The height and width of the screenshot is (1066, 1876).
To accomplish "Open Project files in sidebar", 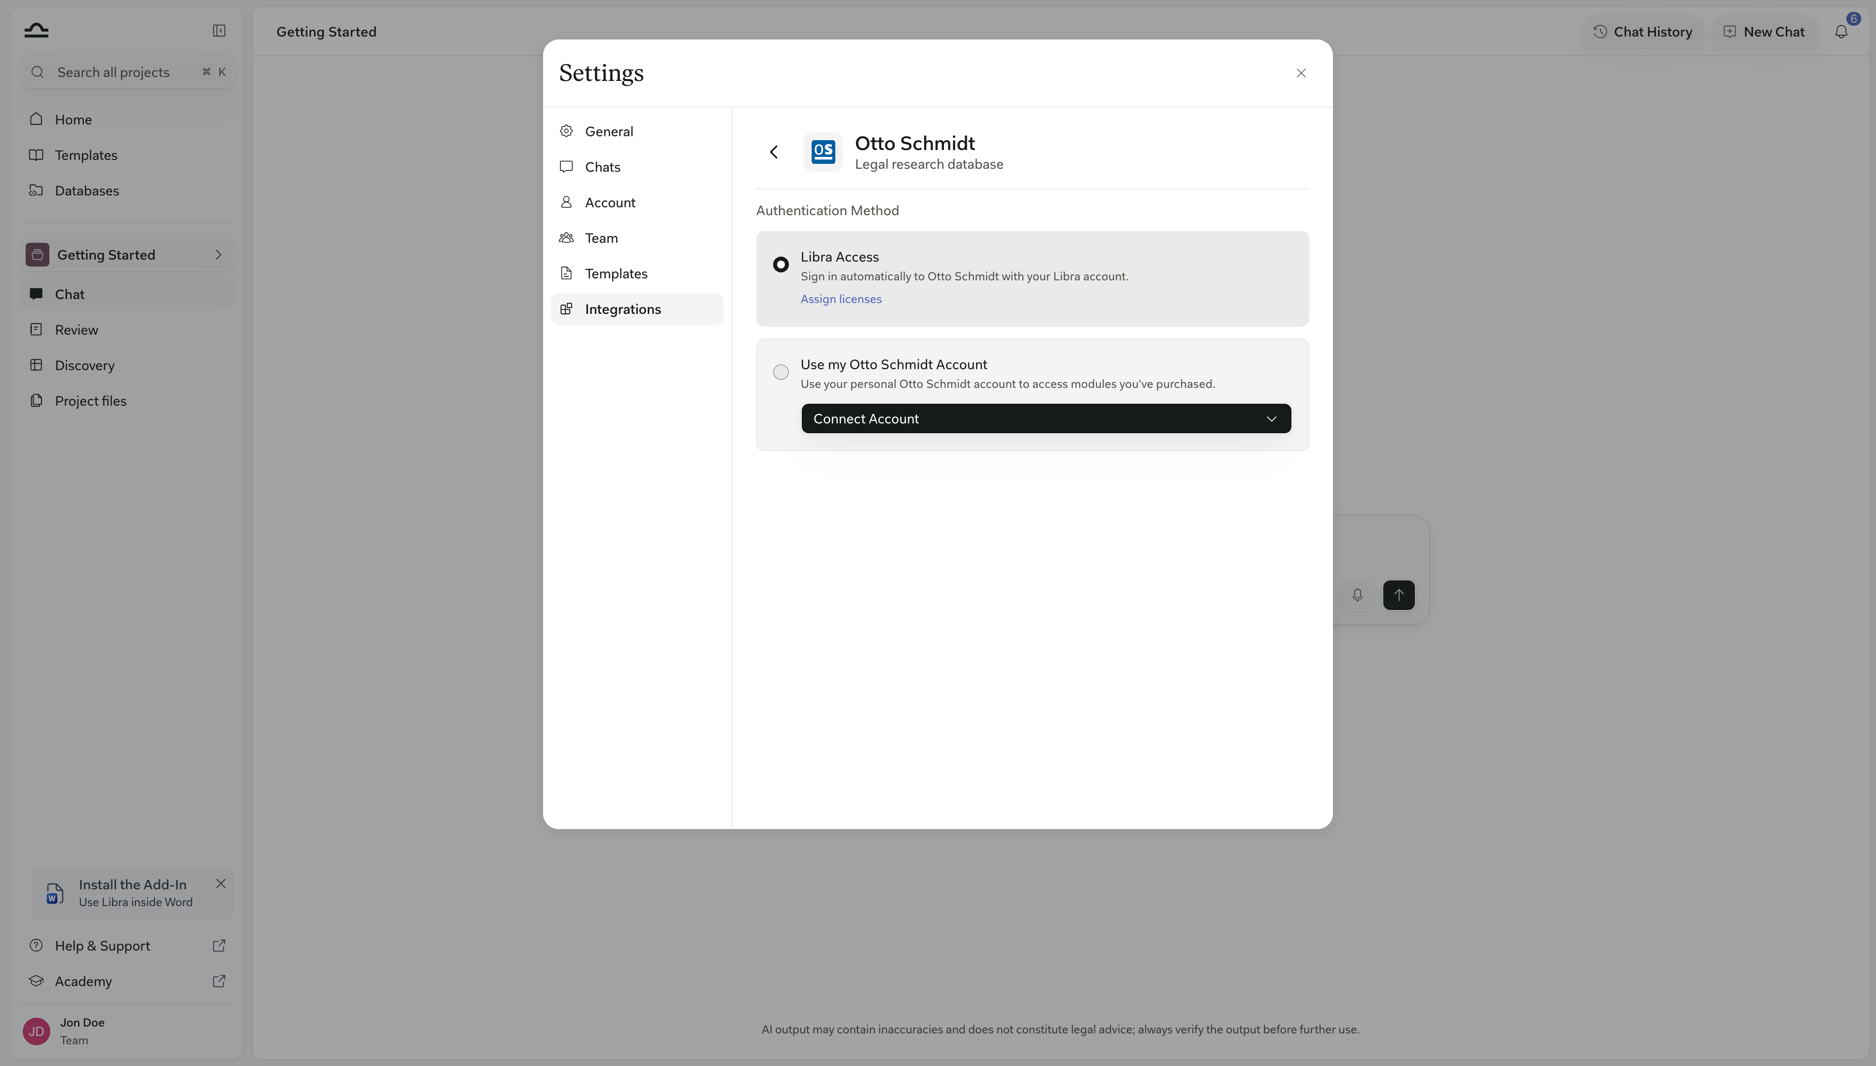I will click(x=127, y=400).
